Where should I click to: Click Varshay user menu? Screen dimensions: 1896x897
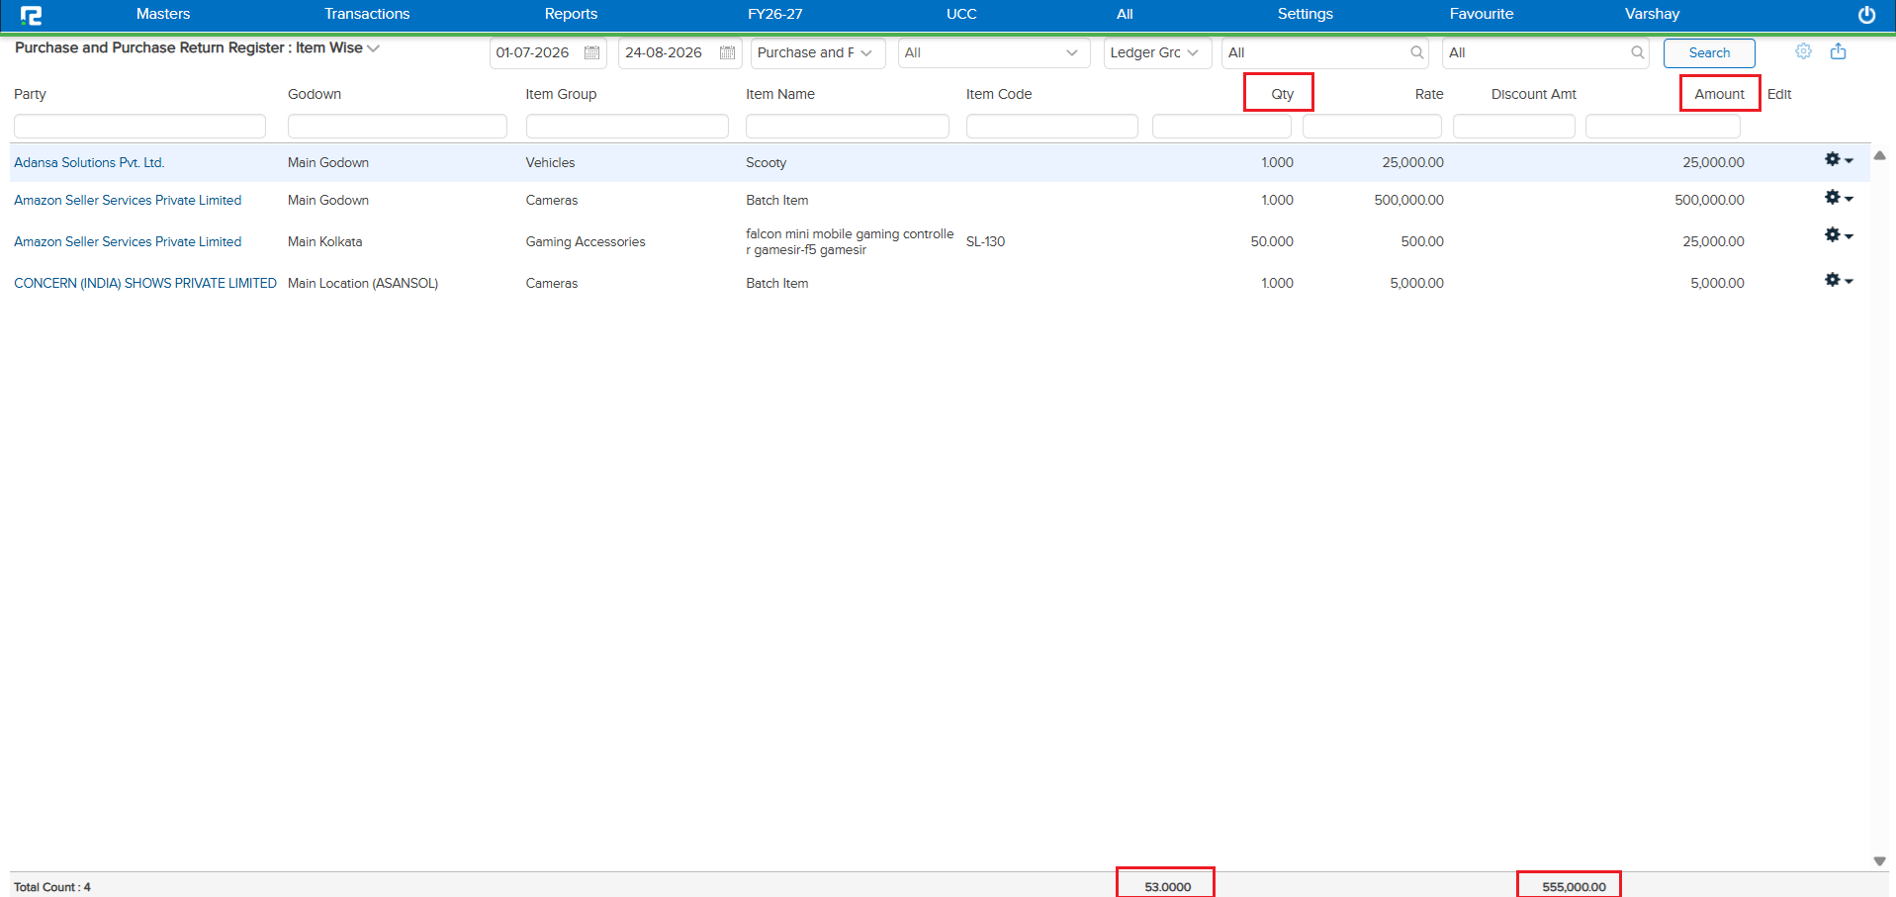point(1652,14)
